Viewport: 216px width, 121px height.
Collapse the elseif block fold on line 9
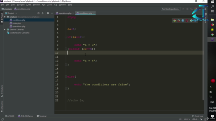[x=66, y=49]
